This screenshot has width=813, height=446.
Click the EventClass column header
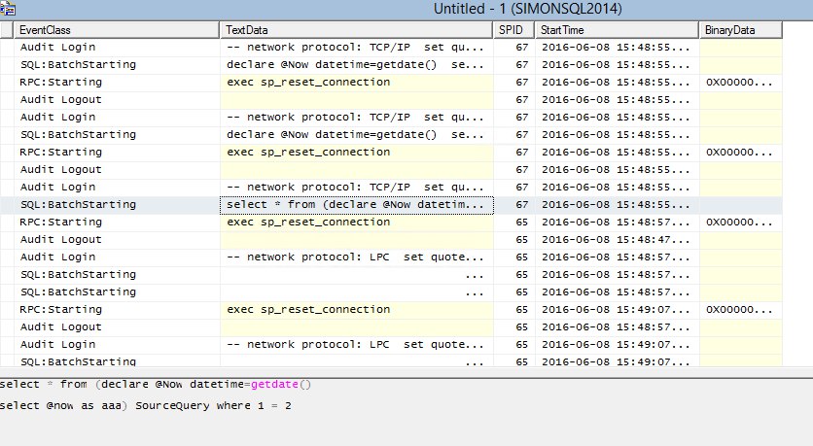click(x=117, y=30)
